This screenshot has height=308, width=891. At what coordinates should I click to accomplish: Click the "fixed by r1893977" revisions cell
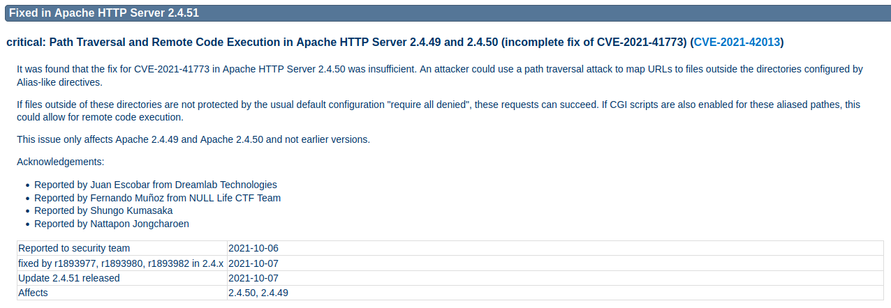[x=121, y=263]
